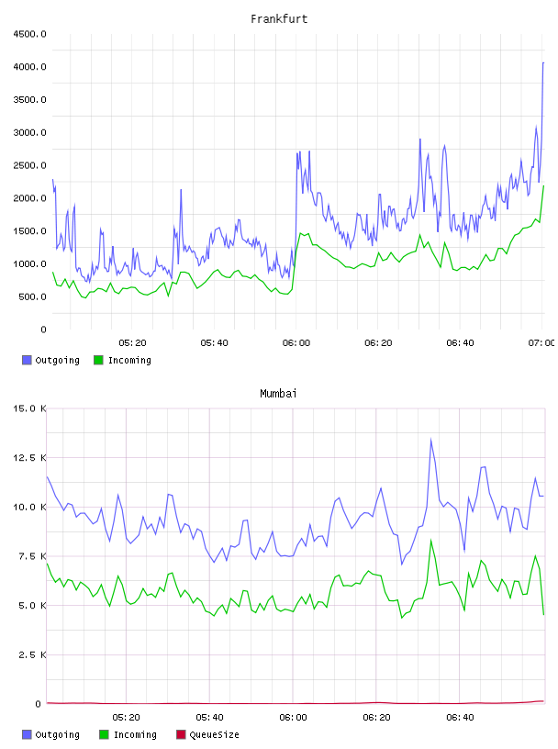
Task: Click the 500.0 axis label in Frankfurt chart
Action: point(32,297)
